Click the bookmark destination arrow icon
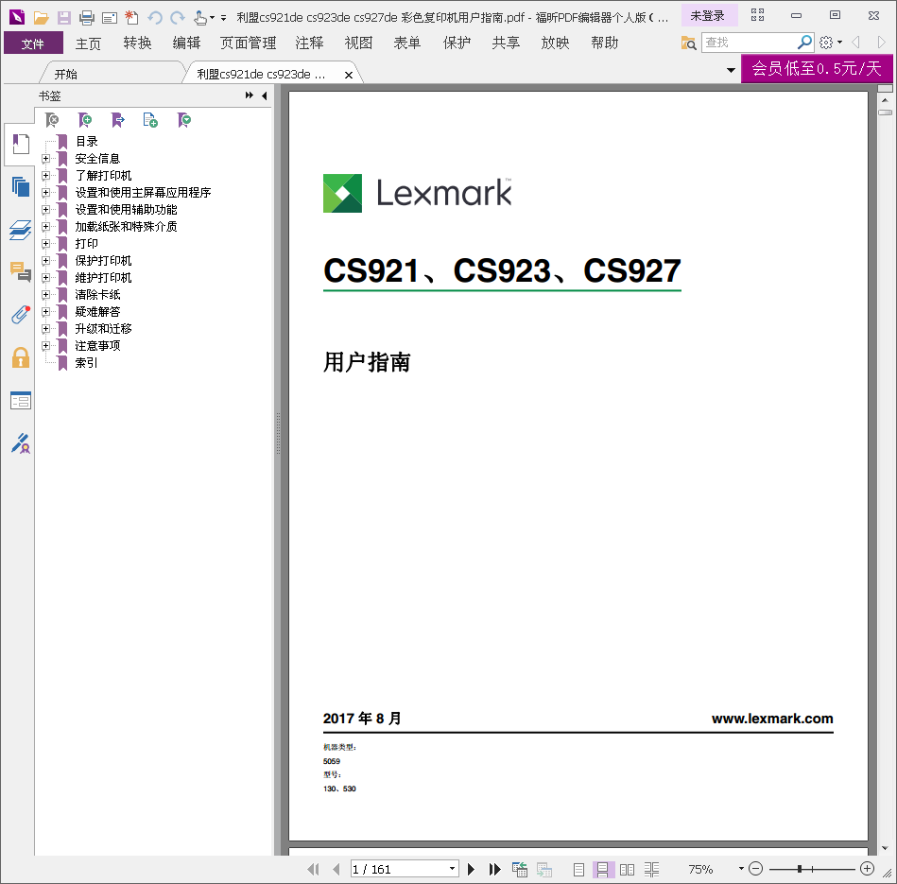This screenshot has width=897, height=884. [x=118, y=119]
